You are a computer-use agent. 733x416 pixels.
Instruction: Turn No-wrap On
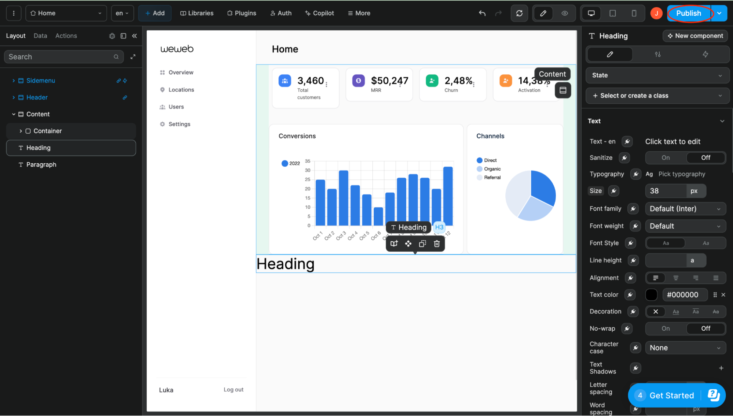tap(666, 328)
